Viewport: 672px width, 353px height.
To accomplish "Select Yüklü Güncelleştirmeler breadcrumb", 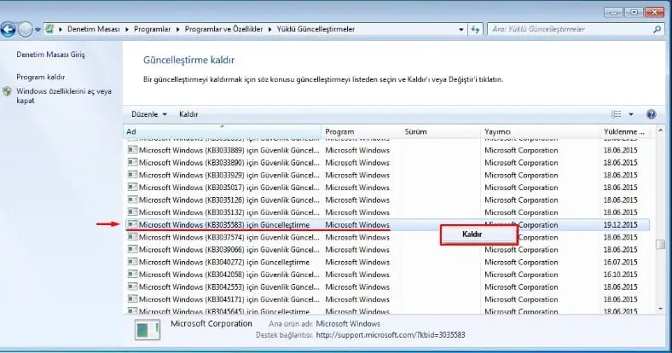I will click(x=316, y=29).
